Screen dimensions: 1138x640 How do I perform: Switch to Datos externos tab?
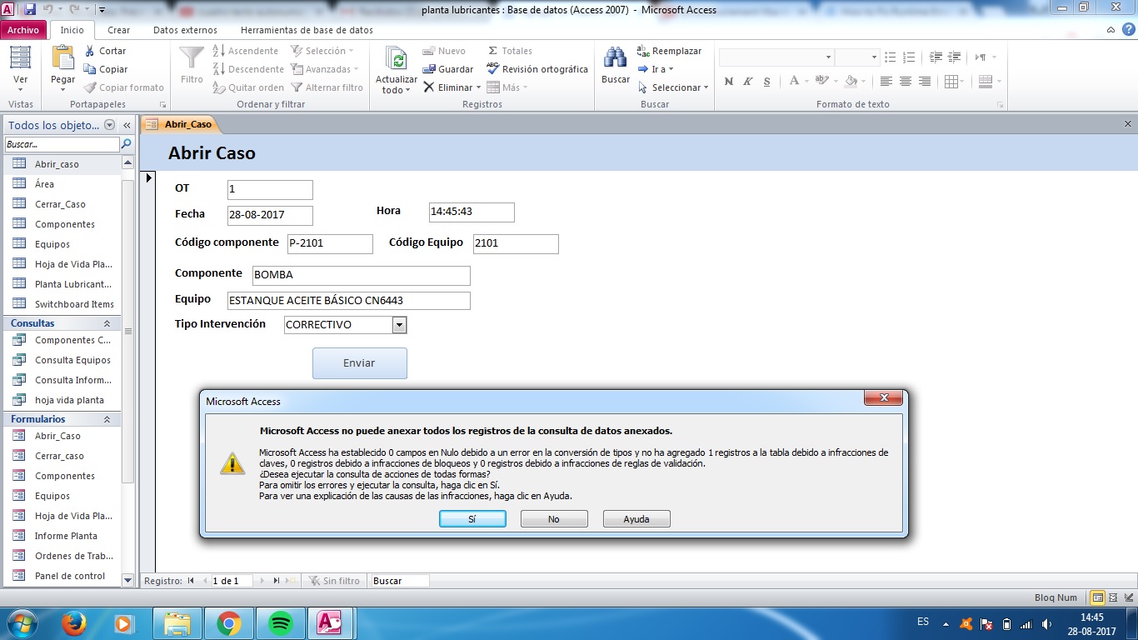point(185,30)
